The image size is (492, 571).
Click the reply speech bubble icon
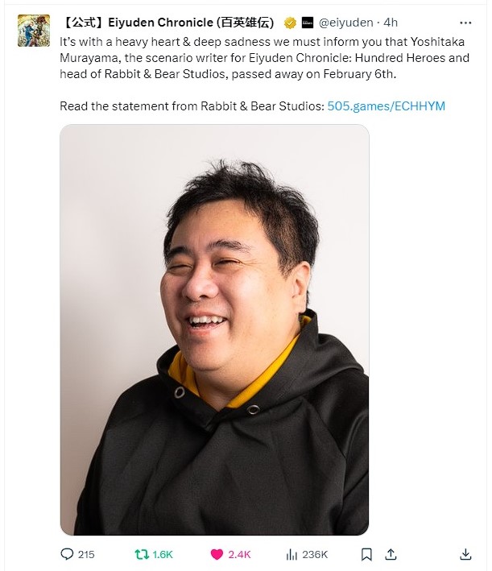pos(67,554)
